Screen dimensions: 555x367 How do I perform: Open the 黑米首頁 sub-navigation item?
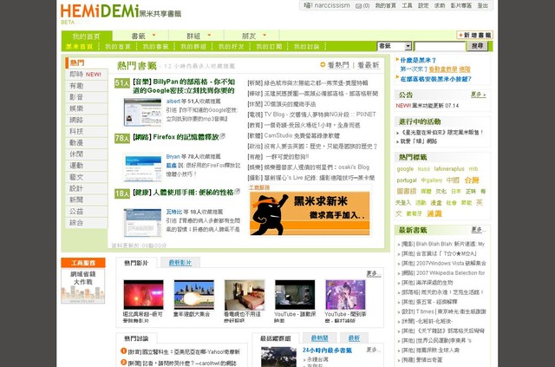pos(79,47)
